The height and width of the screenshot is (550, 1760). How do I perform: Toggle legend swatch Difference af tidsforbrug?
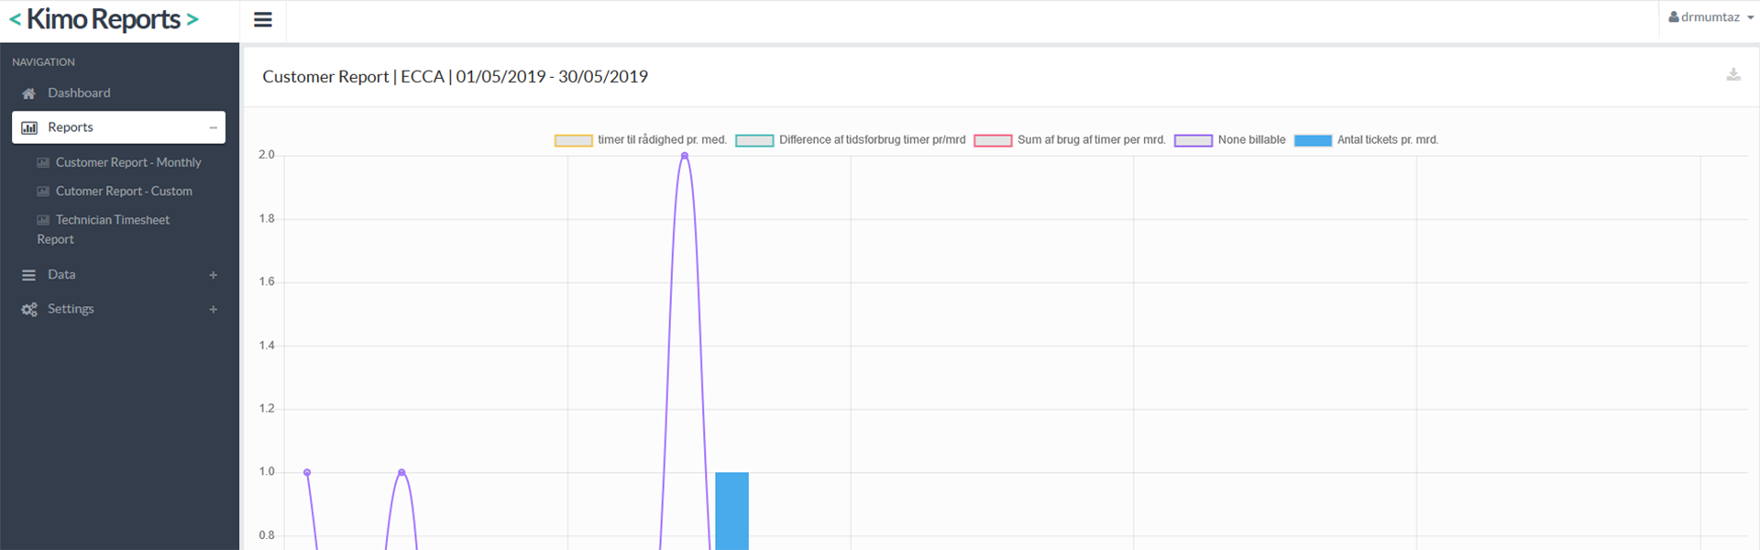754,140
